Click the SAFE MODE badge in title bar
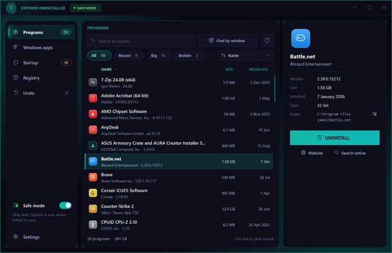This screenshot has width=392, height=253. [x=86, y=8]
